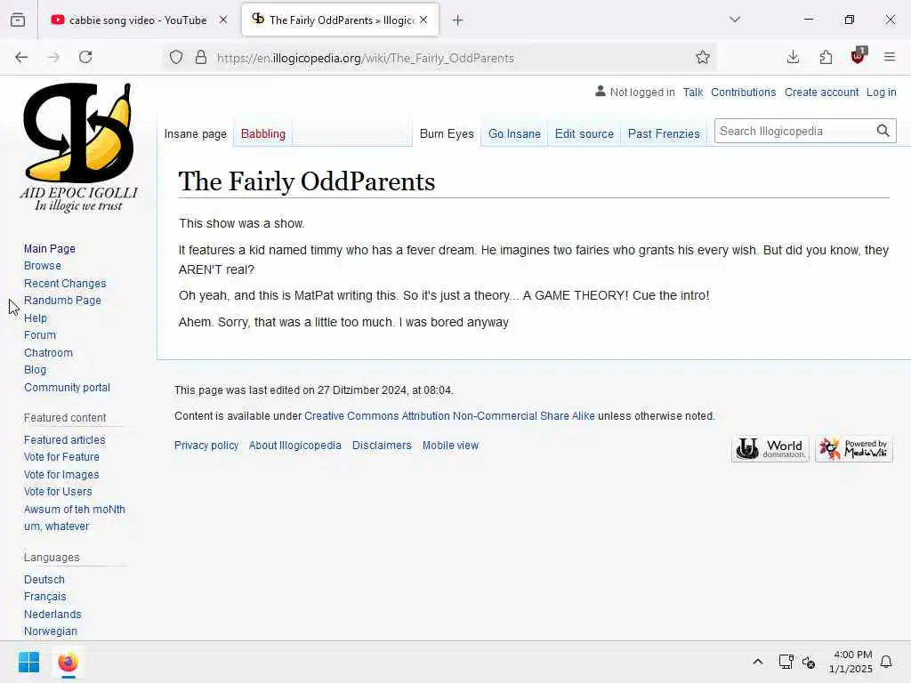The height and width of the screenshot is (683, 911).
Task: Open the extensions puzzle icon
Action: 826,57
